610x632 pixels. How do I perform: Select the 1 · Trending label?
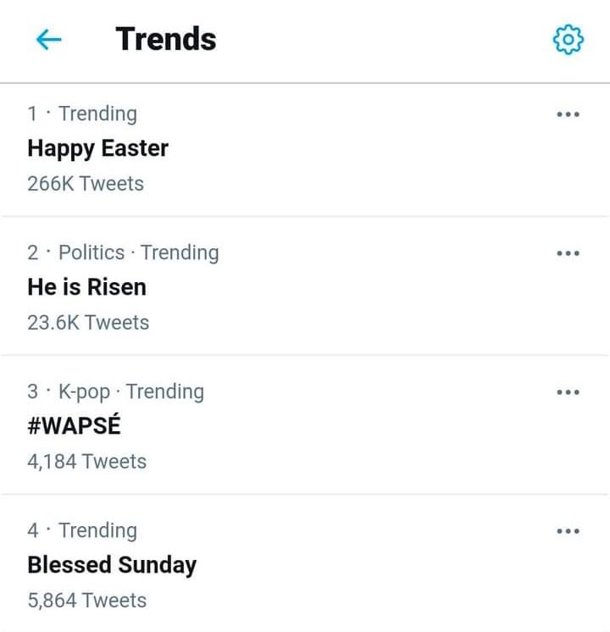point(82,114)
